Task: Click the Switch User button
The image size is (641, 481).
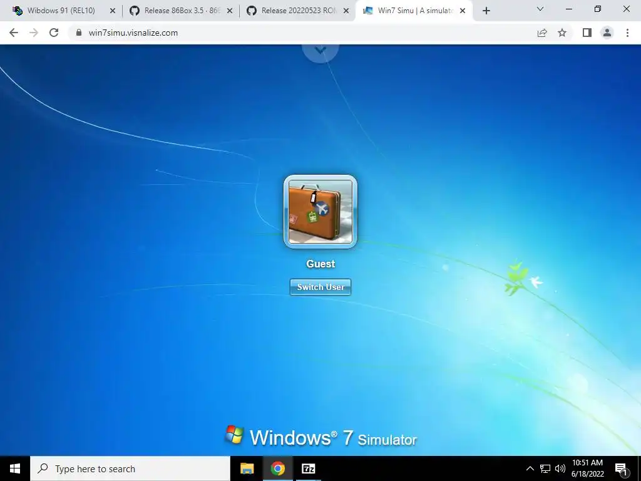Action: [x=320, y=287]
